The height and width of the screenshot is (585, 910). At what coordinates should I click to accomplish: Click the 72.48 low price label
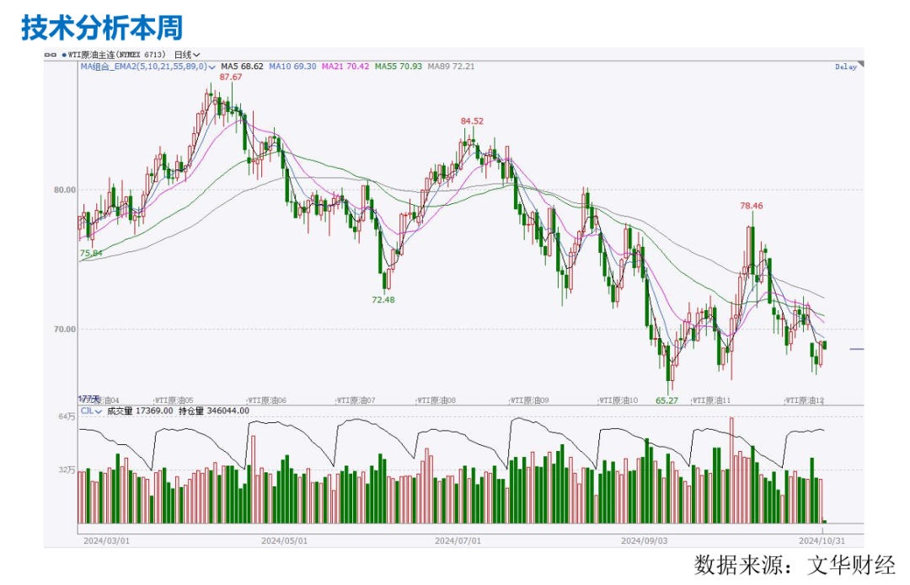click(x=383, y=299)
